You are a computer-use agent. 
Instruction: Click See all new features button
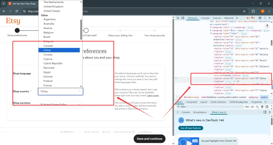tap(191, 128)
